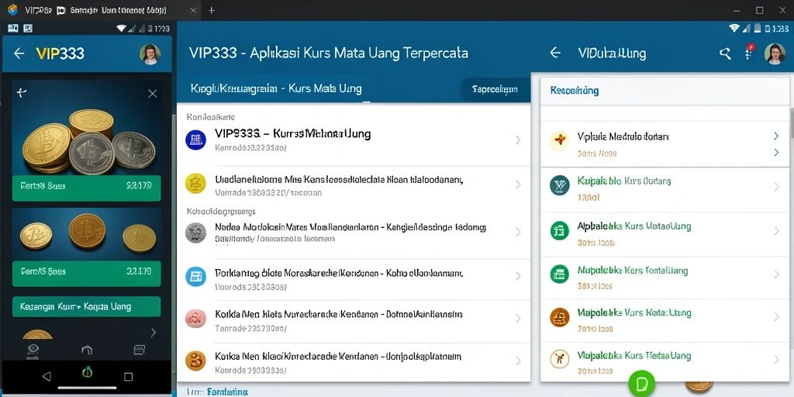Tap the card icon in the bottom navigation

140,350
